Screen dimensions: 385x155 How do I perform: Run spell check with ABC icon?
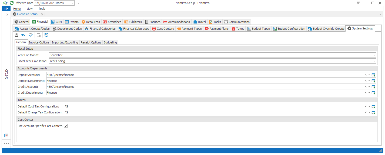[x=31, y=35]
